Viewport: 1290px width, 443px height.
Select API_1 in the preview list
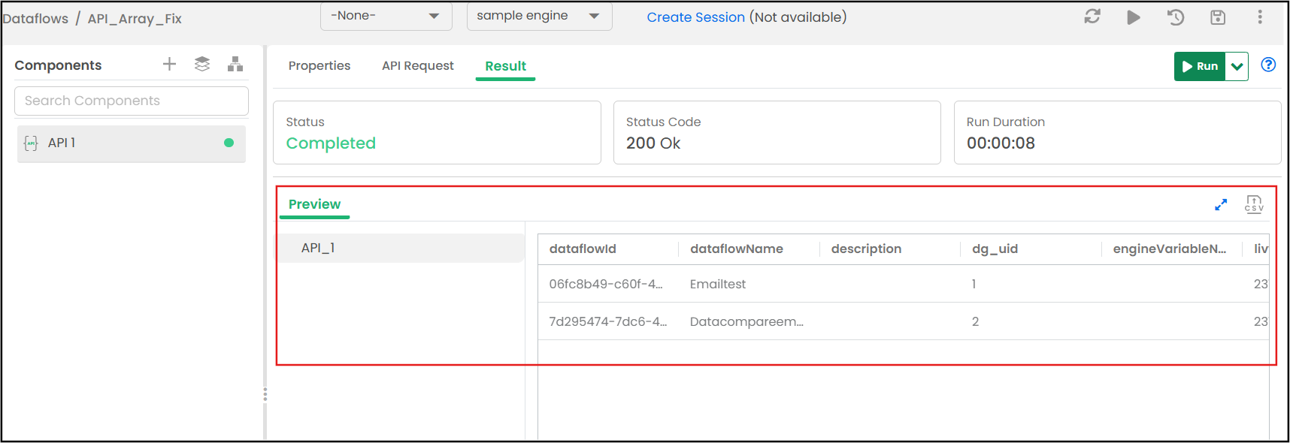click(x=401, y=248)
